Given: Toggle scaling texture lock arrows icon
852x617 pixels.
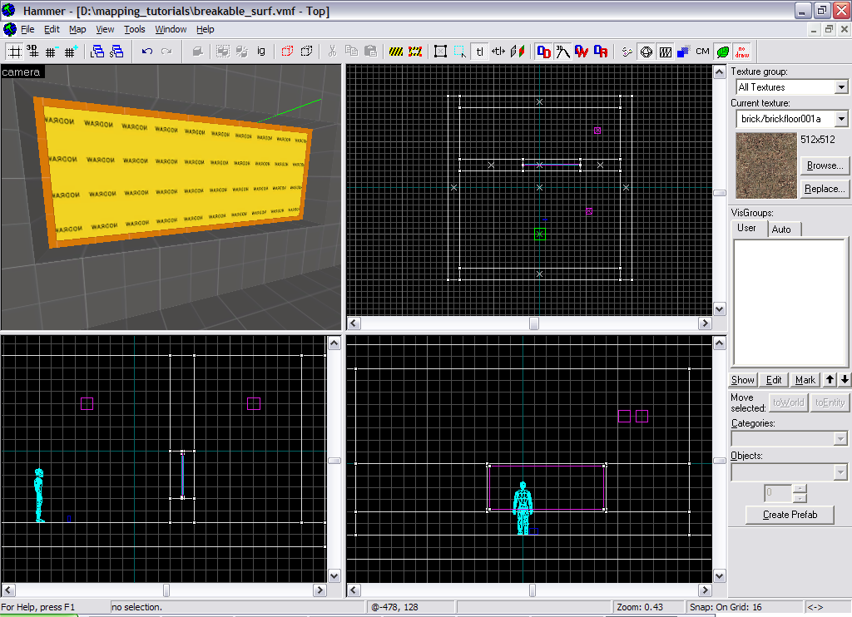Looking at the screenshot, I should pos(498,52).
